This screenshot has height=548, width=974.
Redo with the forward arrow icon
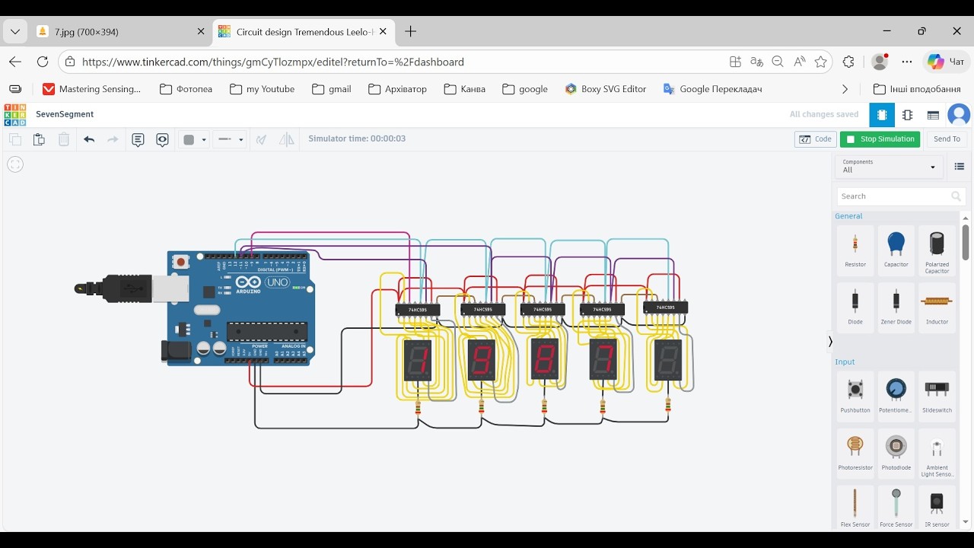(113, 139)
